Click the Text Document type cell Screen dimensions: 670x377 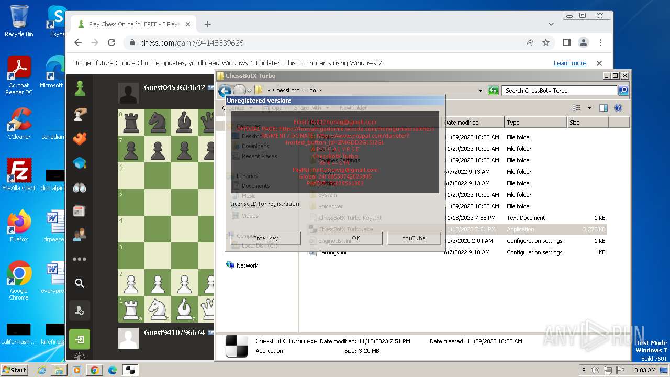[x=526, y=218]
